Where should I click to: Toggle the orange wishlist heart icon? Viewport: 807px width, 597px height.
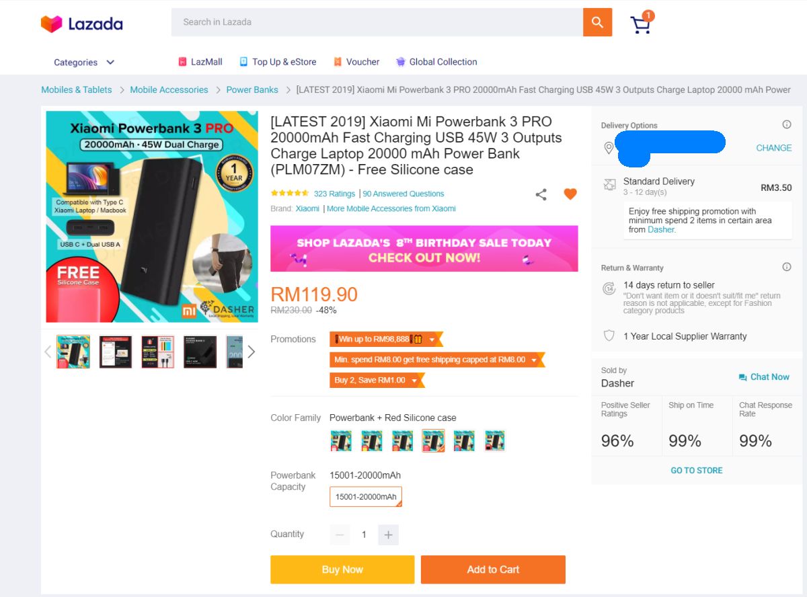(570, 194)
